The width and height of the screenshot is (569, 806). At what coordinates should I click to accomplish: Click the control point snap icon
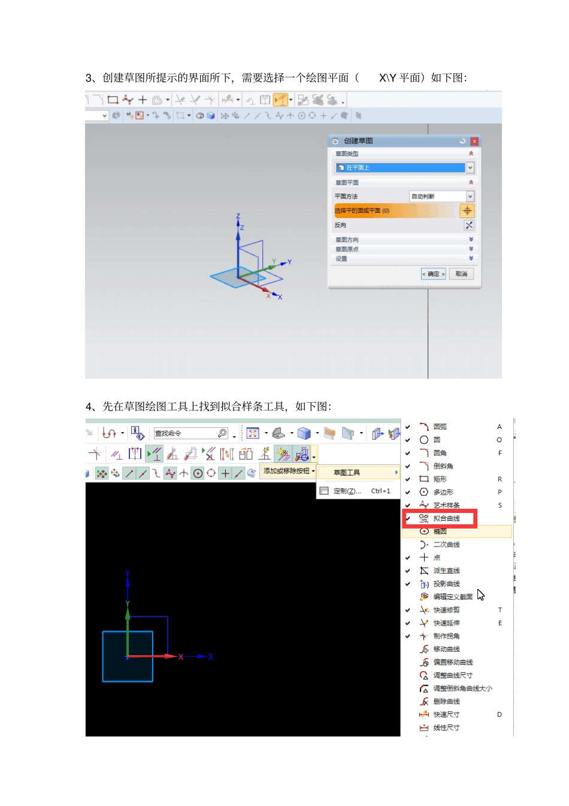pyautogui.click(x=156, y=473)
